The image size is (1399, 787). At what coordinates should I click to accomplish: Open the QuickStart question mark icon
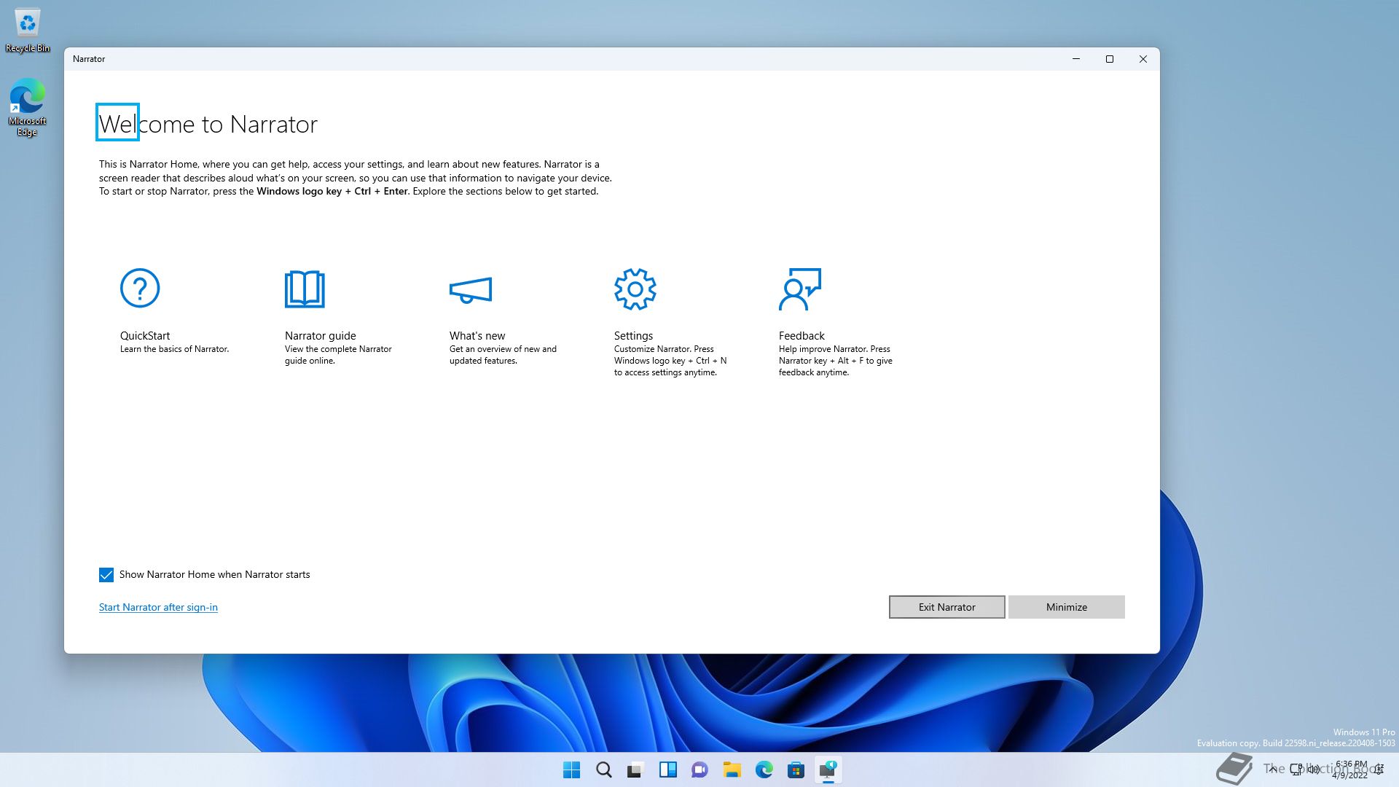click(140, 289)
